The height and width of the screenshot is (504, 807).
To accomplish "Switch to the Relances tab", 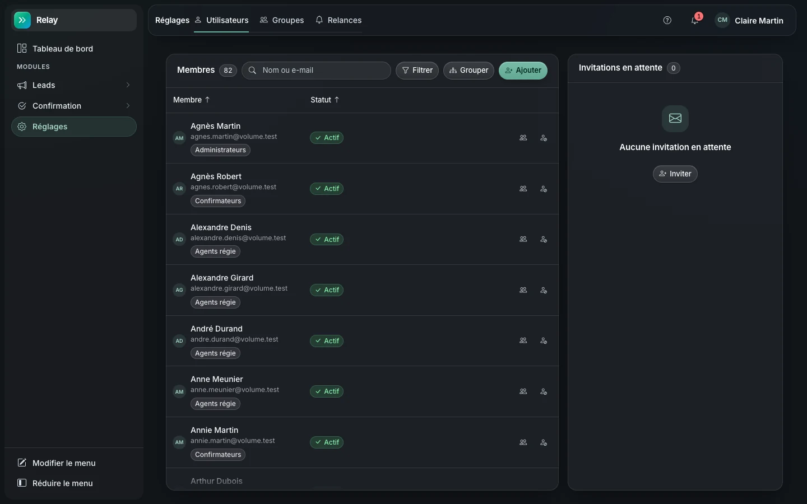I will coord(338,20).
